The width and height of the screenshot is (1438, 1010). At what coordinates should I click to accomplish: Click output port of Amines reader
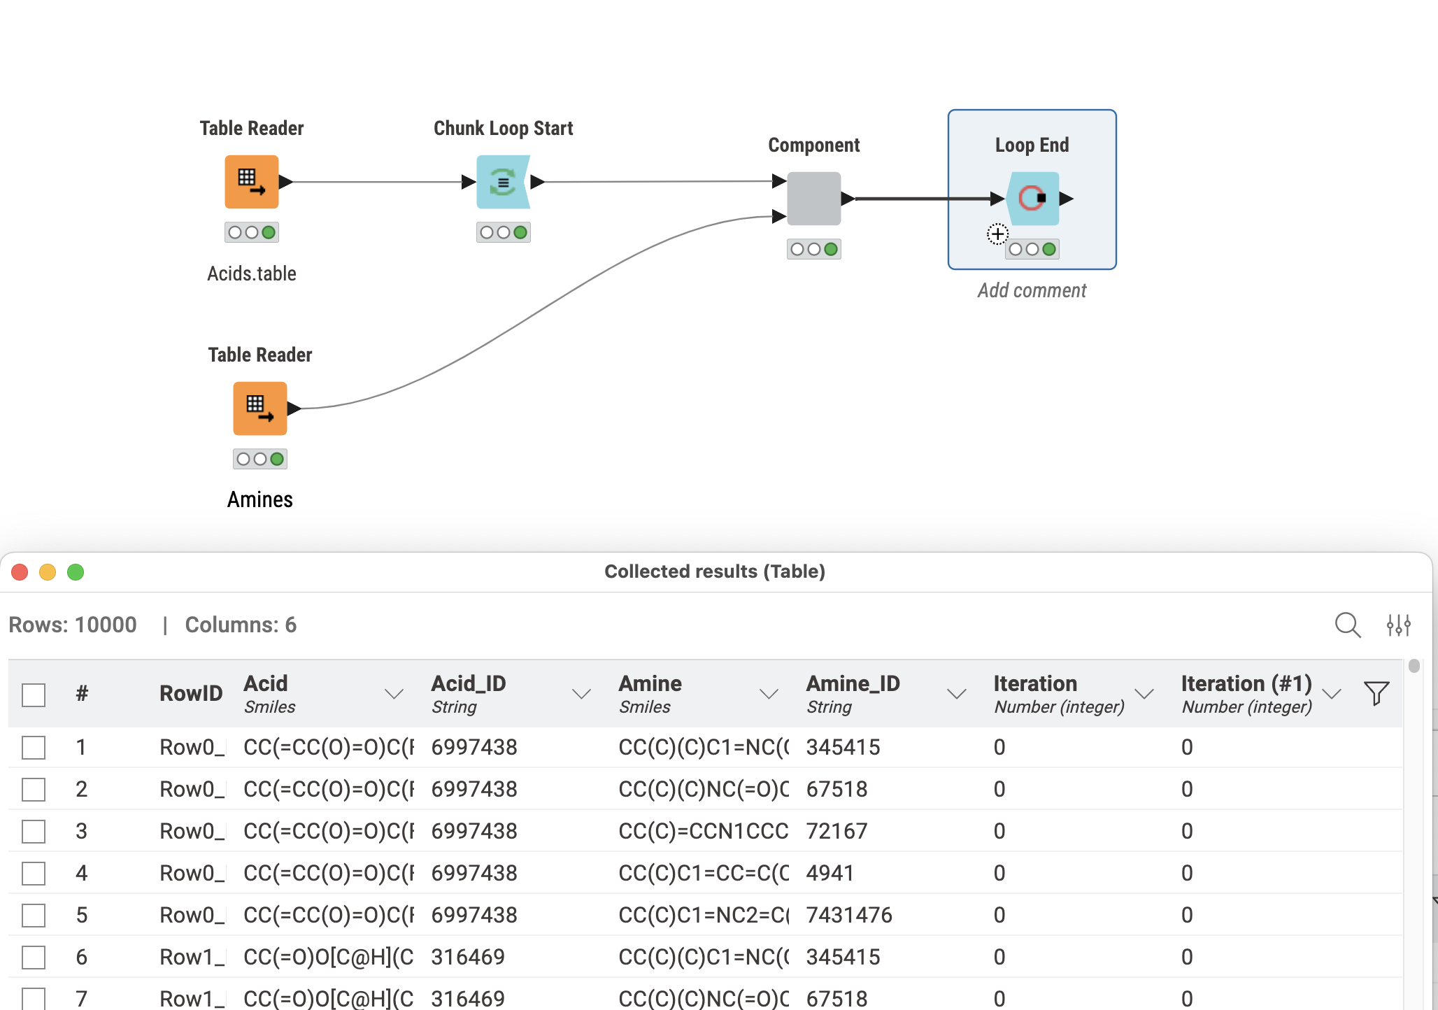294,408
